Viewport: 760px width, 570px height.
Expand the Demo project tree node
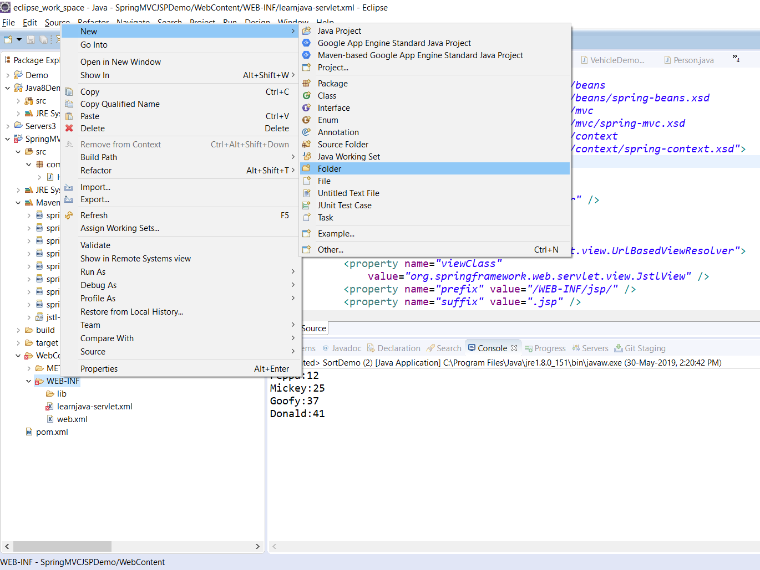click(8, 75)
